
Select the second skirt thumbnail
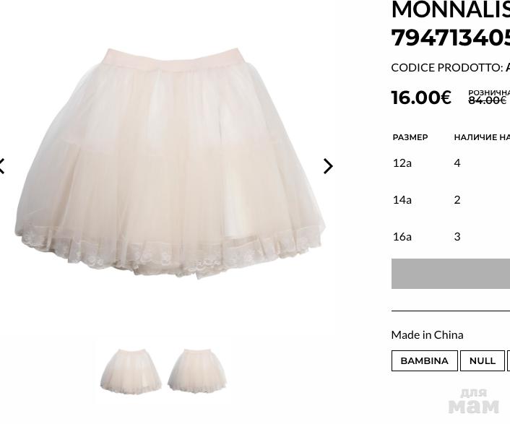[x=197, y=371]
